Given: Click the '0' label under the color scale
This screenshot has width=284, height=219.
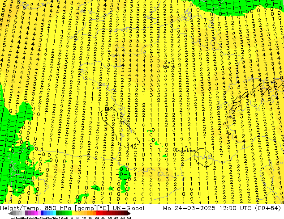Looking at the screenshot, I should [72, 218].
